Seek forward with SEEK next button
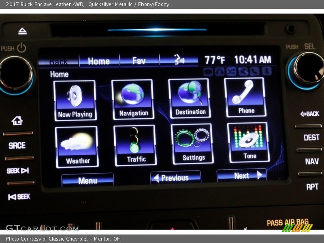Screen dimensions: 324x243 point(18,171)
